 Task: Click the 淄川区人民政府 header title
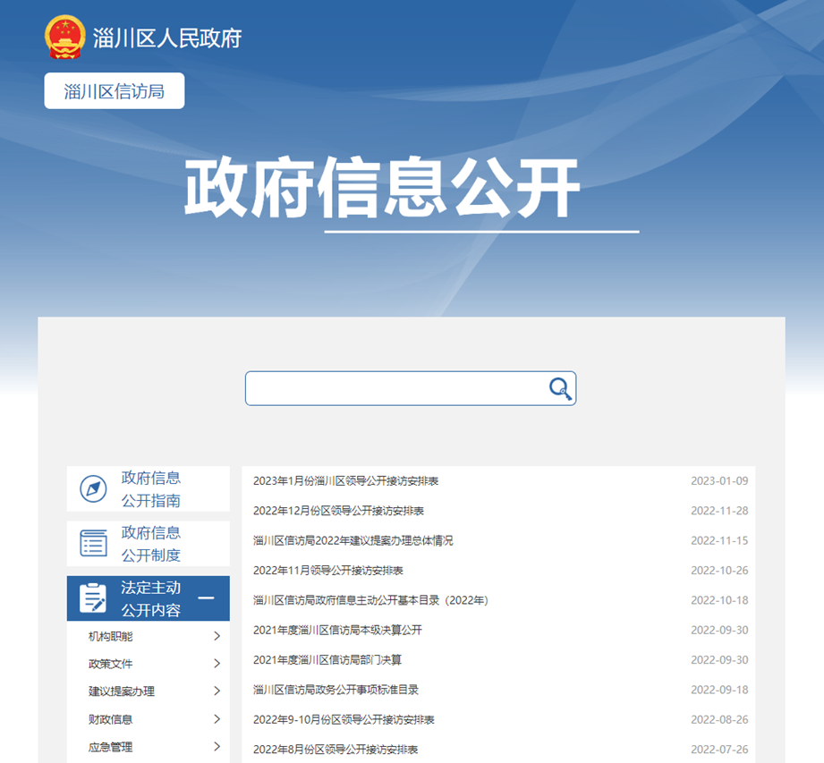coord(167,38)
